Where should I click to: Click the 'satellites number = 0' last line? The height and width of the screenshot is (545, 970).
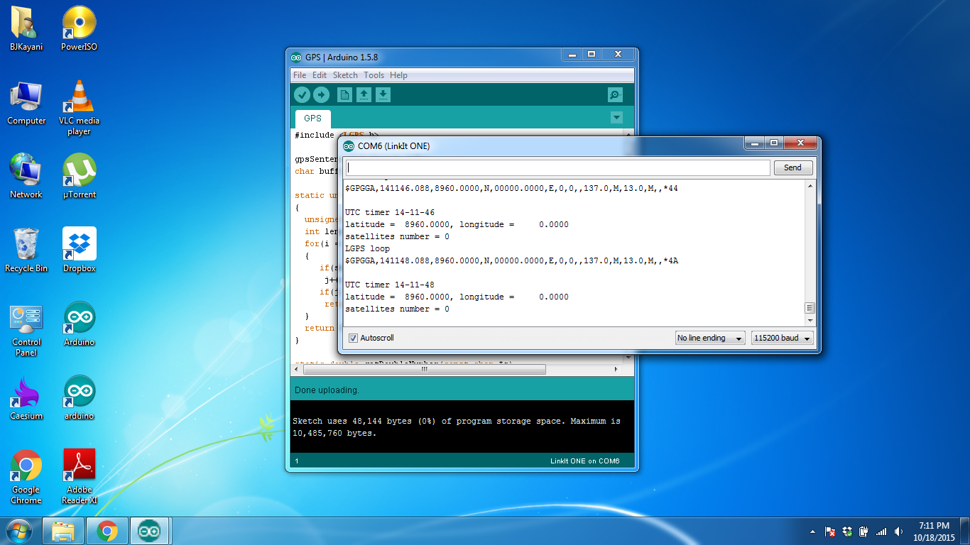coord(397,309)
